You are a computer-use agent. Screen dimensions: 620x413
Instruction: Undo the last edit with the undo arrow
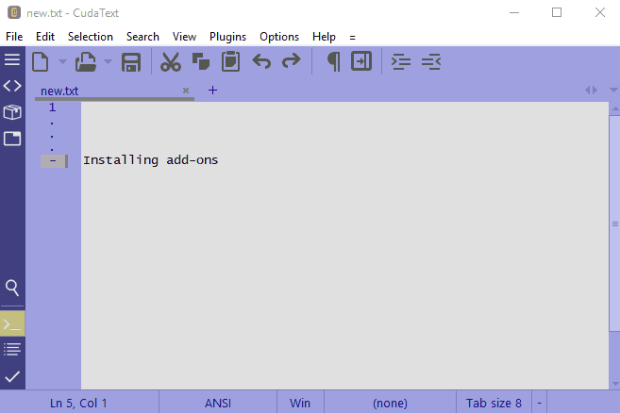pos(261,61)
